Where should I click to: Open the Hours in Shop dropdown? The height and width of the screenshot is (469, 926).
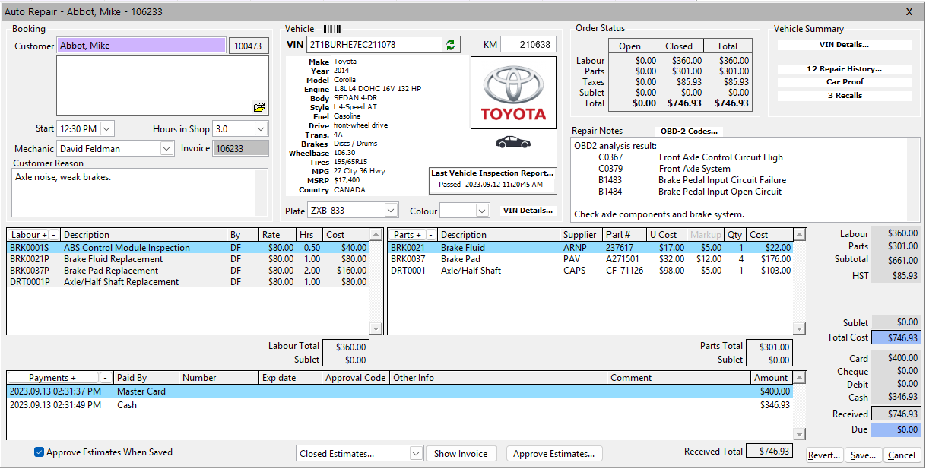coord(261,129)
